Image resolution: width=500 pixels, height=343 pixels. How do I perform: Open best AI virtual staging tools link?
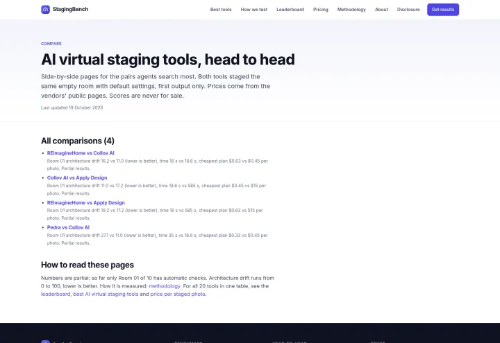click(x=106, y=294)
